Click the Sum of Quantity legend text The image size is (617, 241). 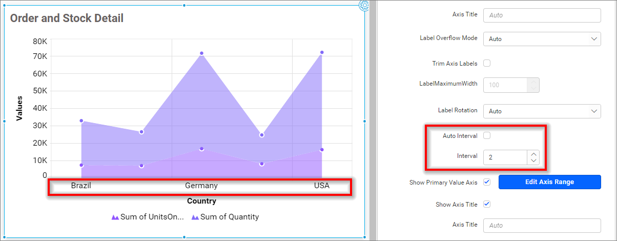(x=230, y=217)
